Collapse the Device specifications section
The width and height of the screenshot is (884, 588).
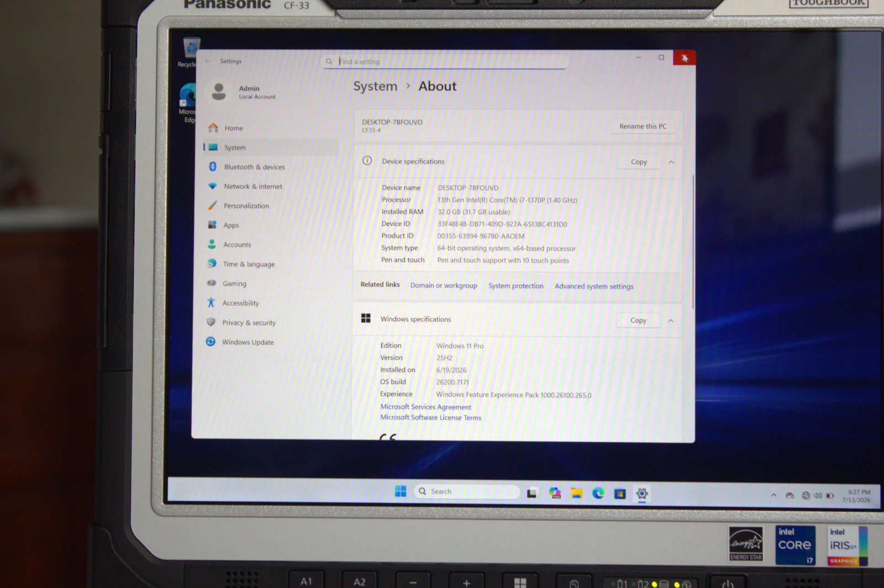[671, 162]
